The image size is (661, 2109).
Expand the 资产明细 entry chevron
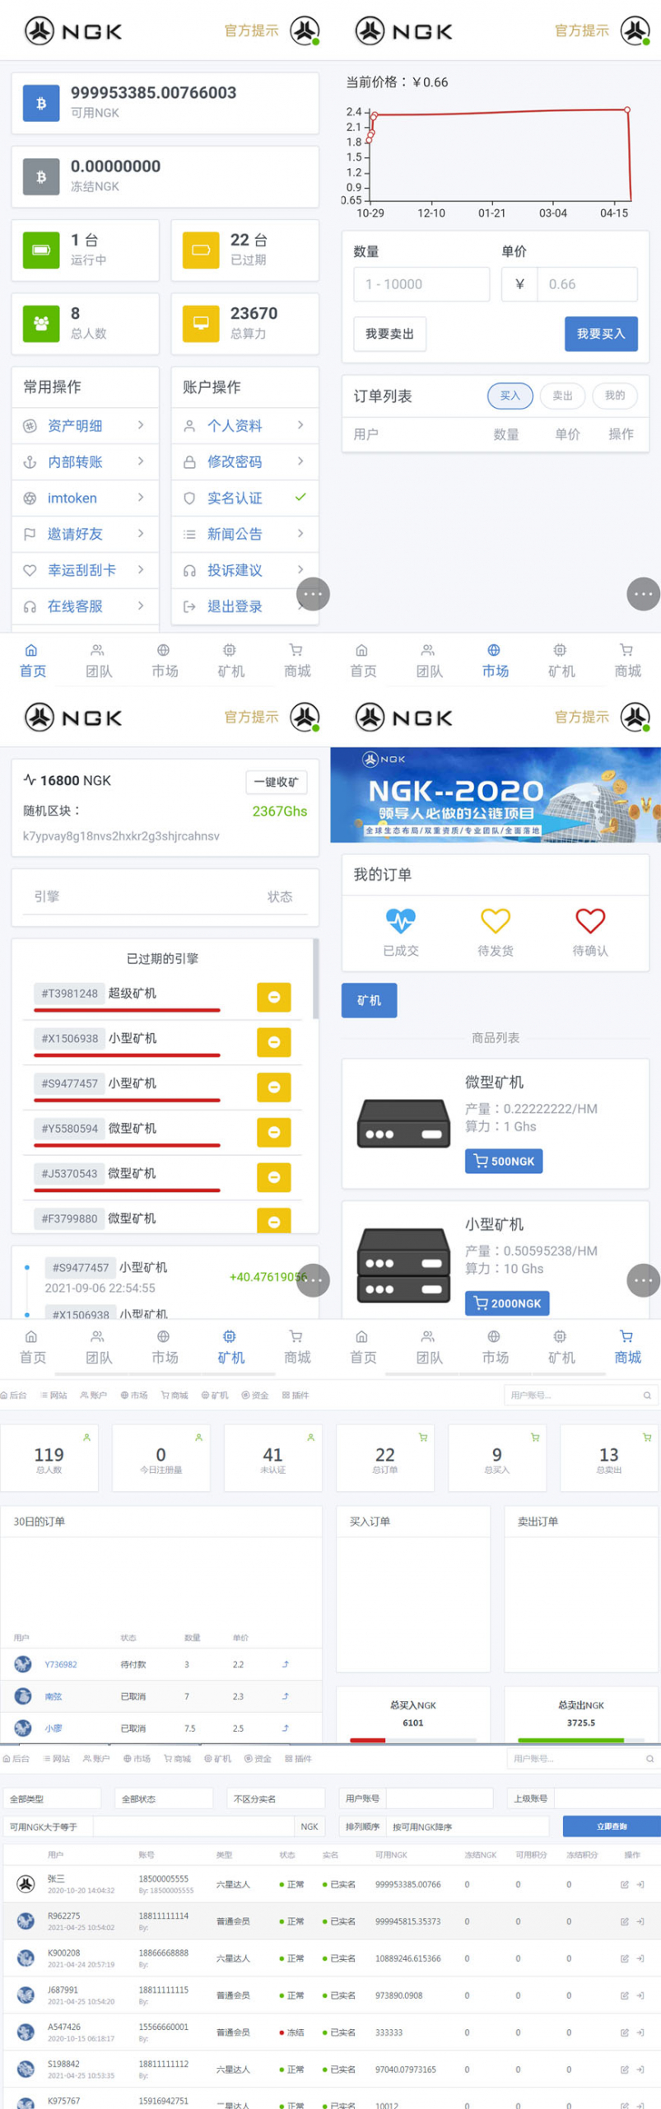coord(141,425)
